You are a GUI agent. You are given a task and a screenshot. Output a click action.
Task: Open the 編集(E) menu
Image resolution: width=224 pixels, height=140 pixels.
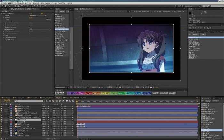(11, 3)
